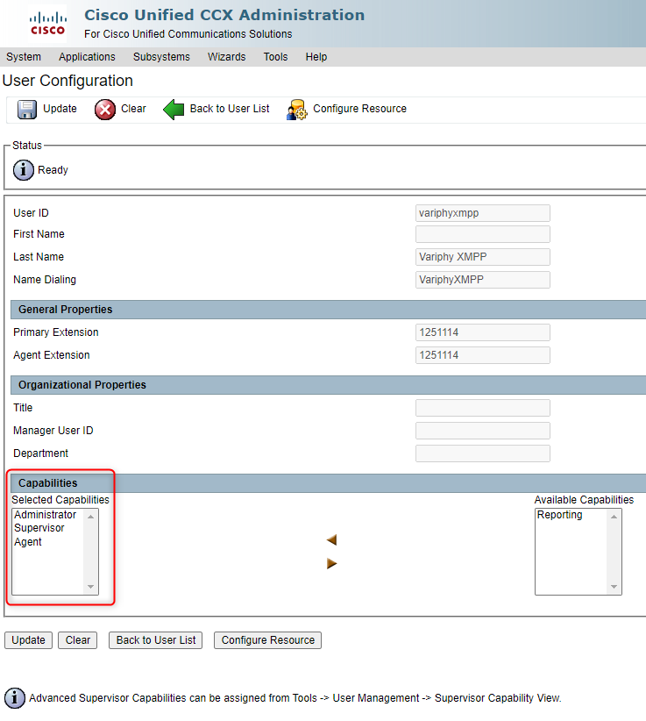Click the bottom Update button

tap(28, 640)
